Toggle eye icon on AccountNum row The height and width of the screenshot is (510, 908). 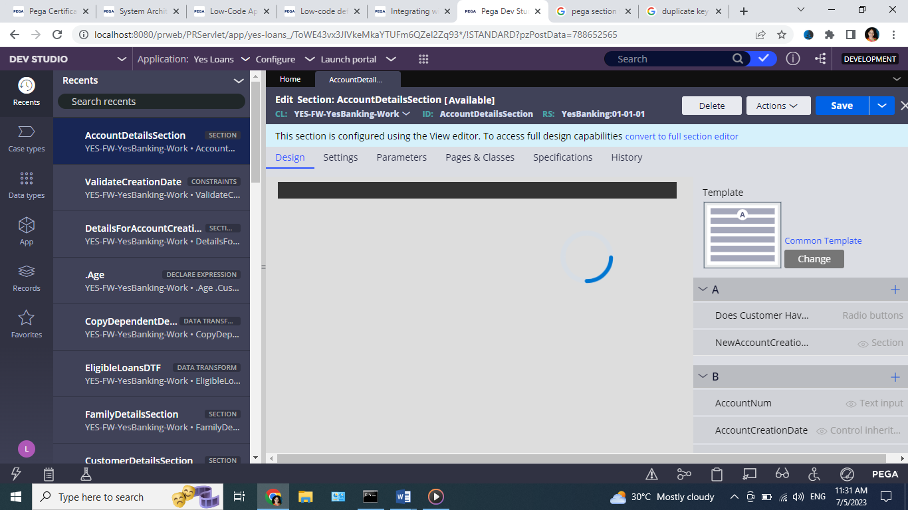pos(851,404)
